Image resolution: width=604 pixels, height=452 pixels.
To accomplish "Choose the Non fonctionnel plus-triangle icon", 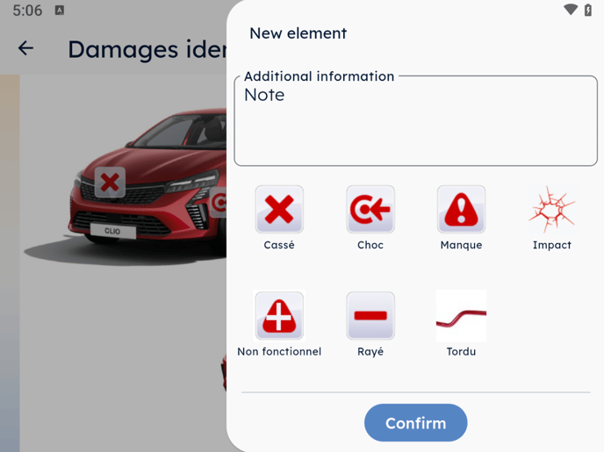I will coord(279,316).
